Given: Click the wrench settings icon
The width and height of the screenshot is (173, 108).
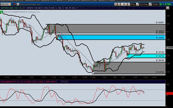Looking at the screenshot, I should (119, 4).
